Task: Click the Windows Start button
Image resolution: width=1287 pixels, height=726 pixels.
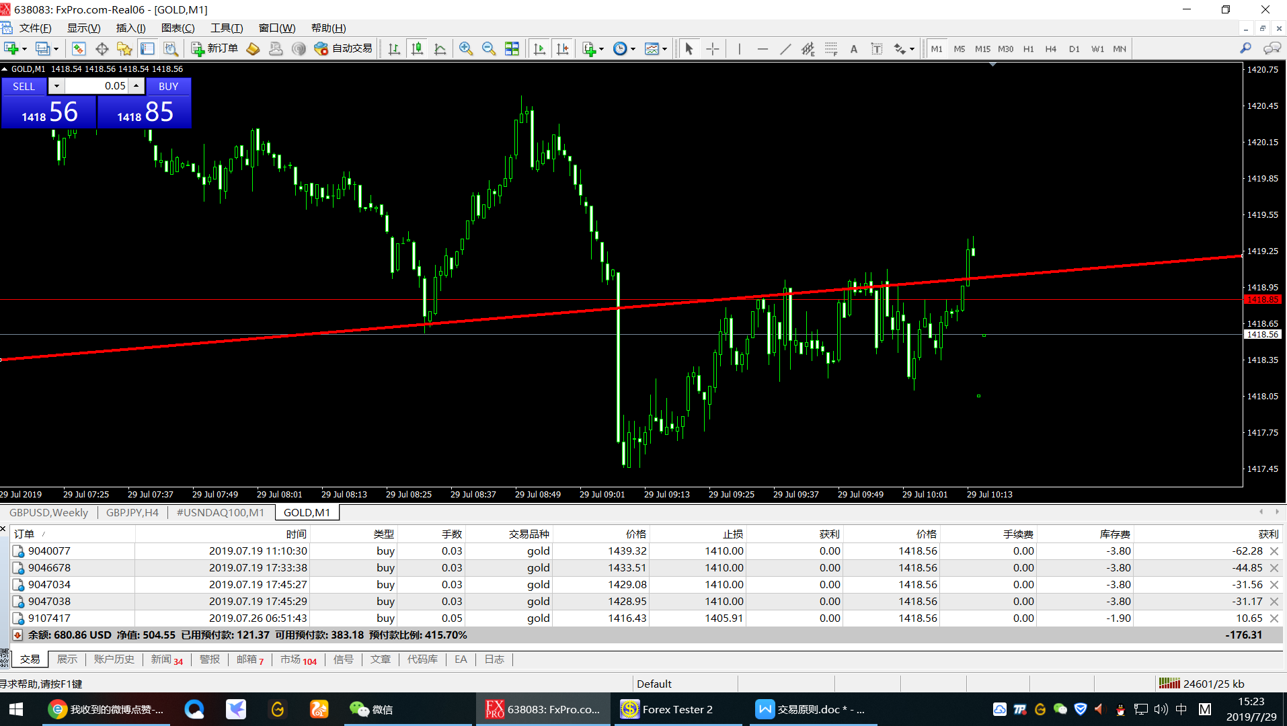Action: click(x=16, y=709)
